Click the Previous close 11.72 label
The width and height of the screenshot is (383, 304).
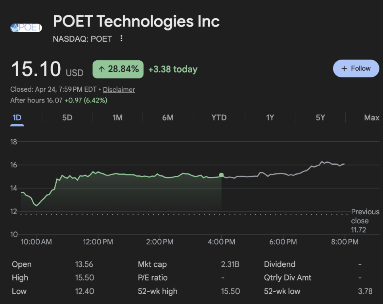(x=359, y=221)
